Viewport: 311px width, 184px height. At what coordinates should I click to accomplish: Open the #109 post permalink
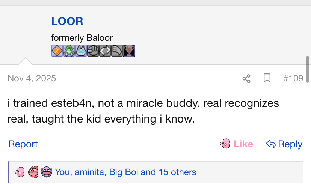point(293,78)
